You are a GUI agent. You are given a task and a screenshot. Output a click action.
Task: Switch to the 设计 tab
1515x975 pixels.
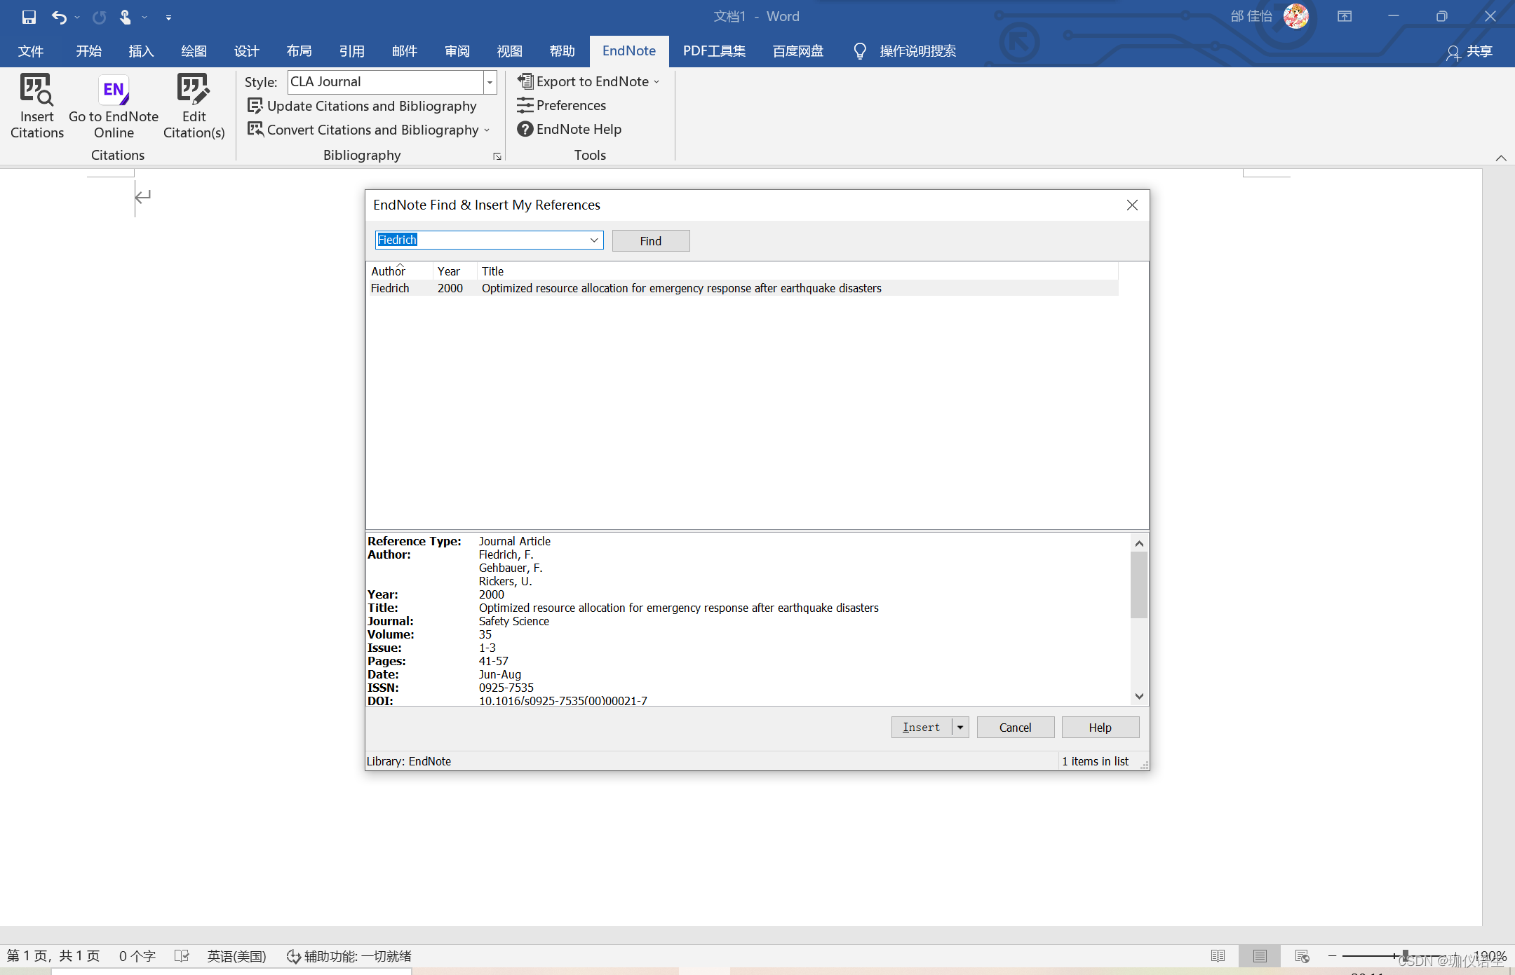[x=246, y=51]
